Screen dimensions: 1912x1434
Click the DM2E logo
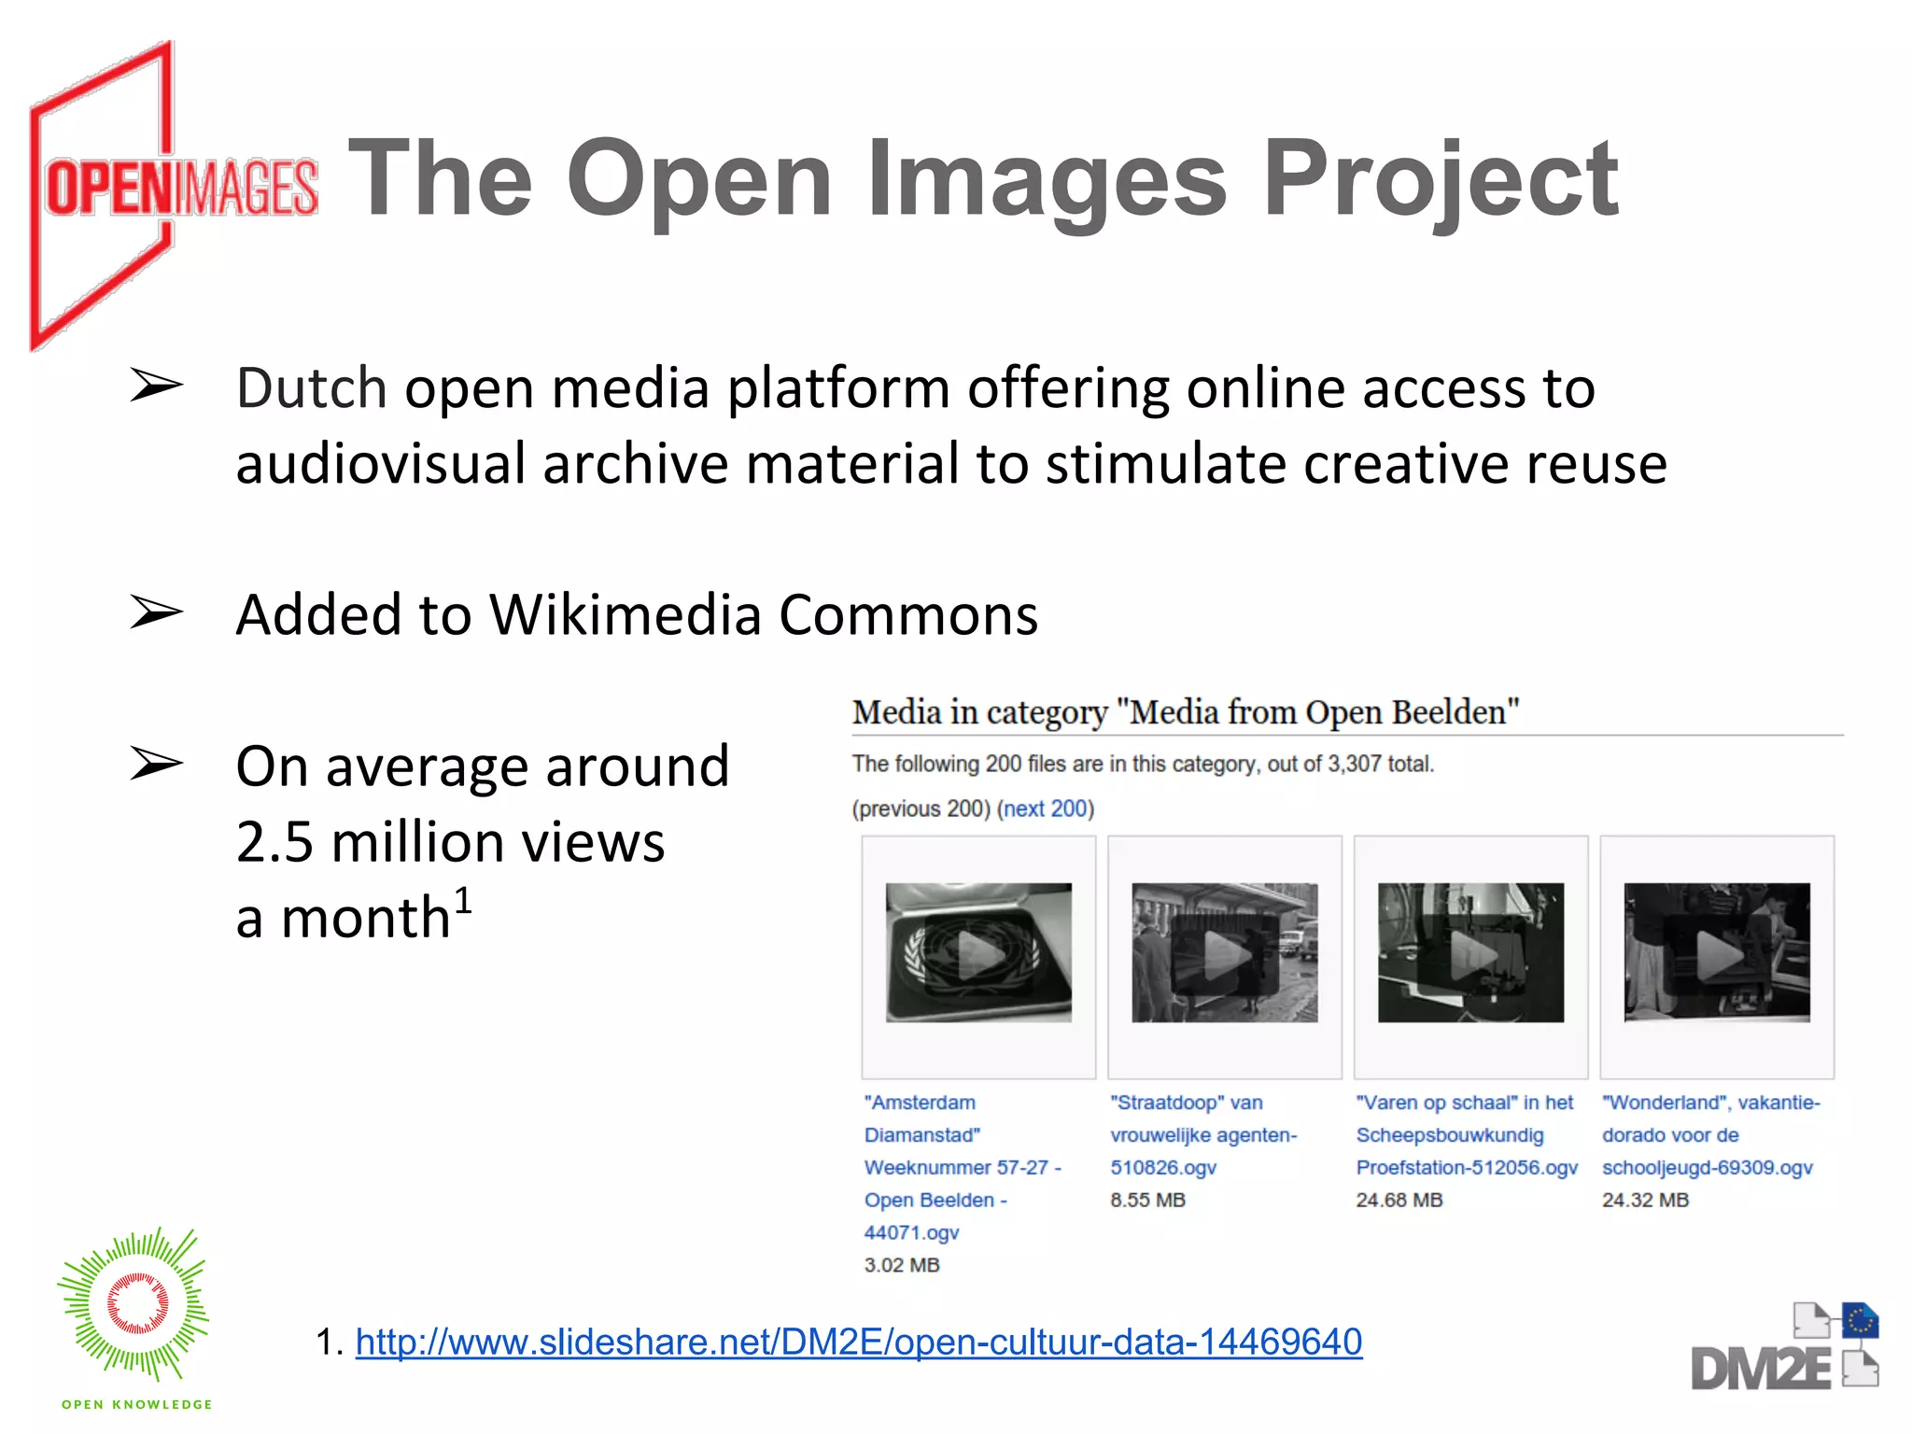[1760, 1369]
